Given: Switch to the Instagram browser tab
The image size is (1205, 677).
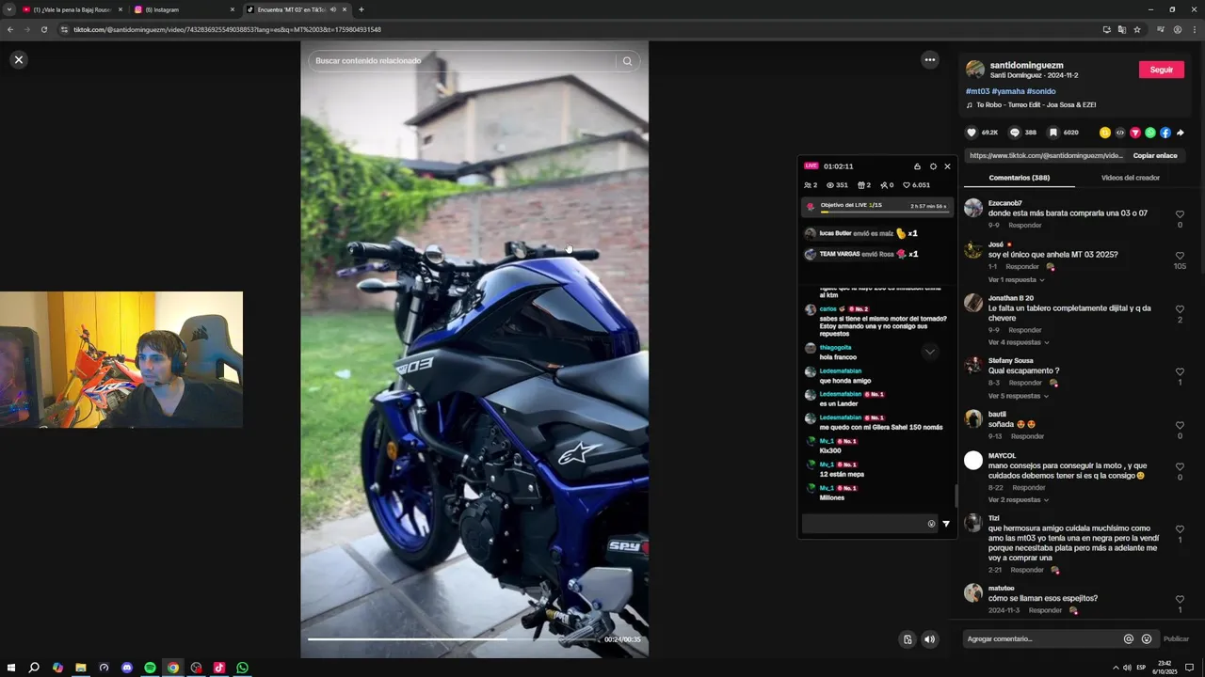Looking at the screenshot, I should point(184,9).
